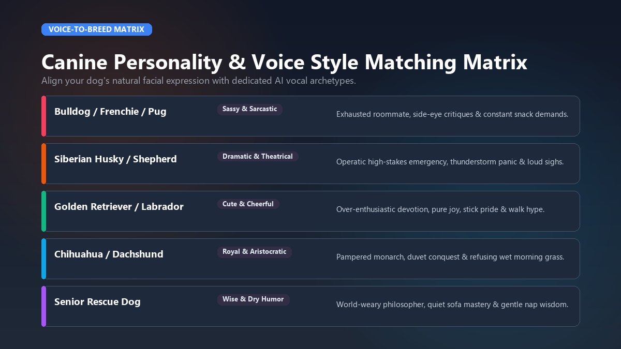The image size is (621, 349).
Task: Click the VOICE-TO-BREED MATRIX badge
Action: click(x=97, y=29)
